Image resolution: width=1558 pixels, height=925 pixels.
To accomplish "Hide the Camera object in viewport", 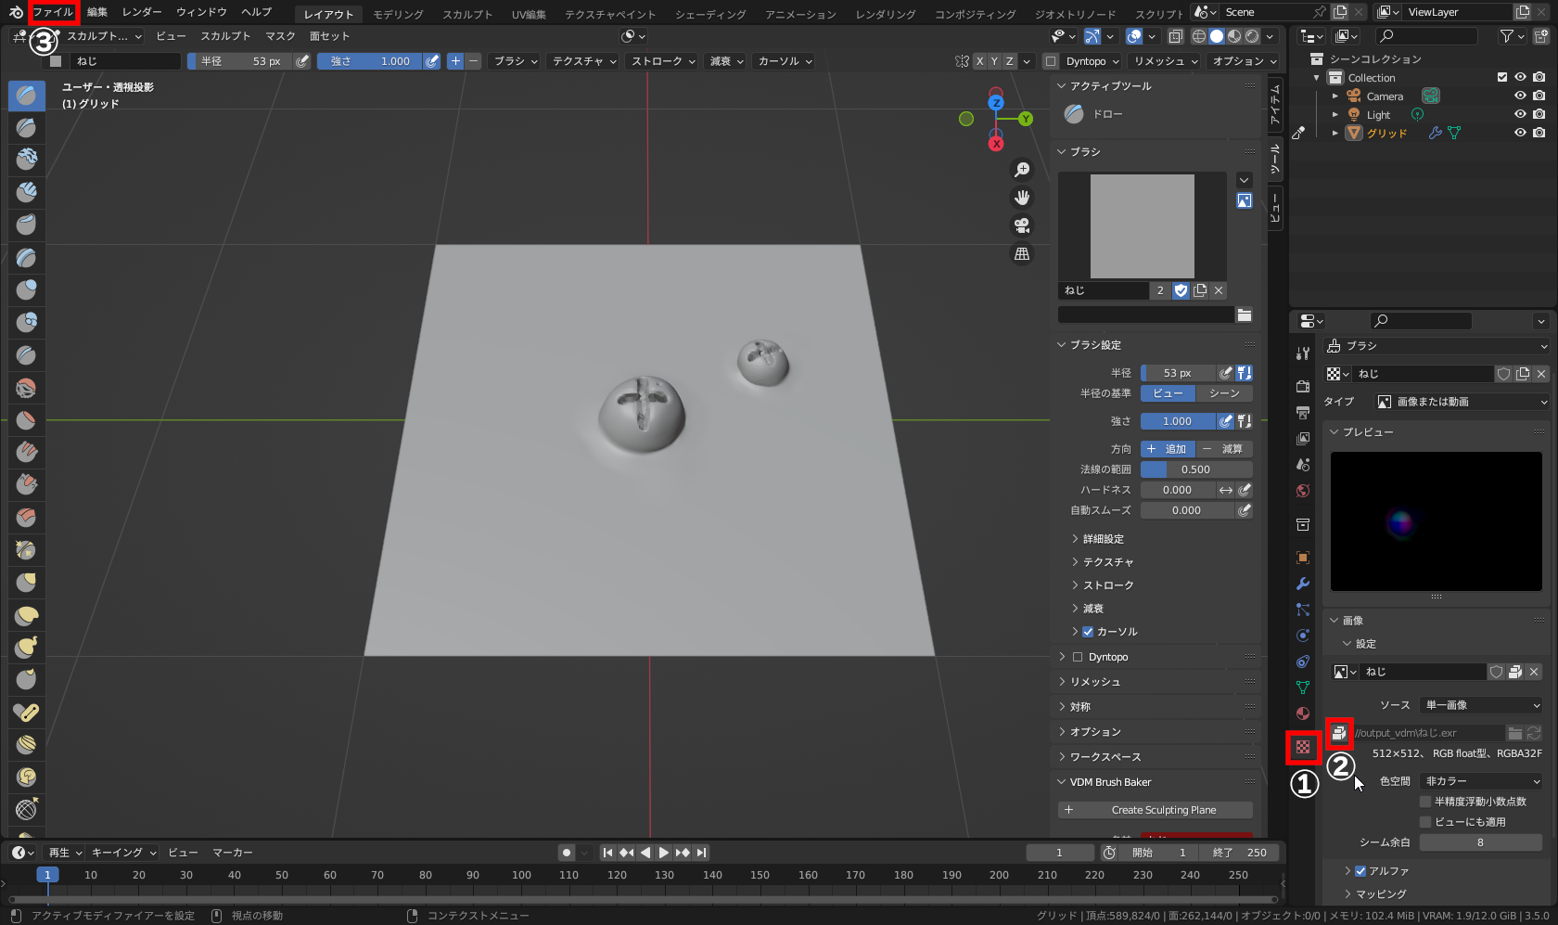I will (x=1520, y=96).
